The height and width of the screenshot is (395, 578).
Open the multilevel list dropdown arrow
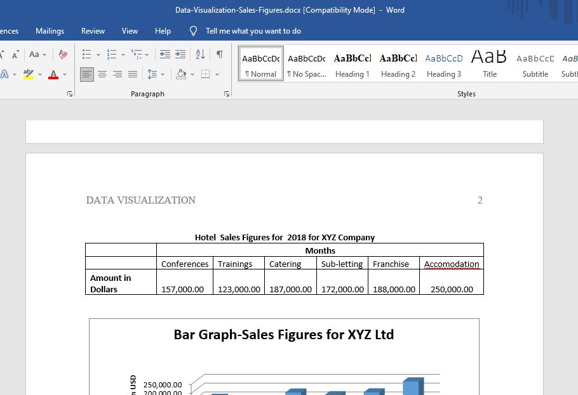(x=147, y=55)
